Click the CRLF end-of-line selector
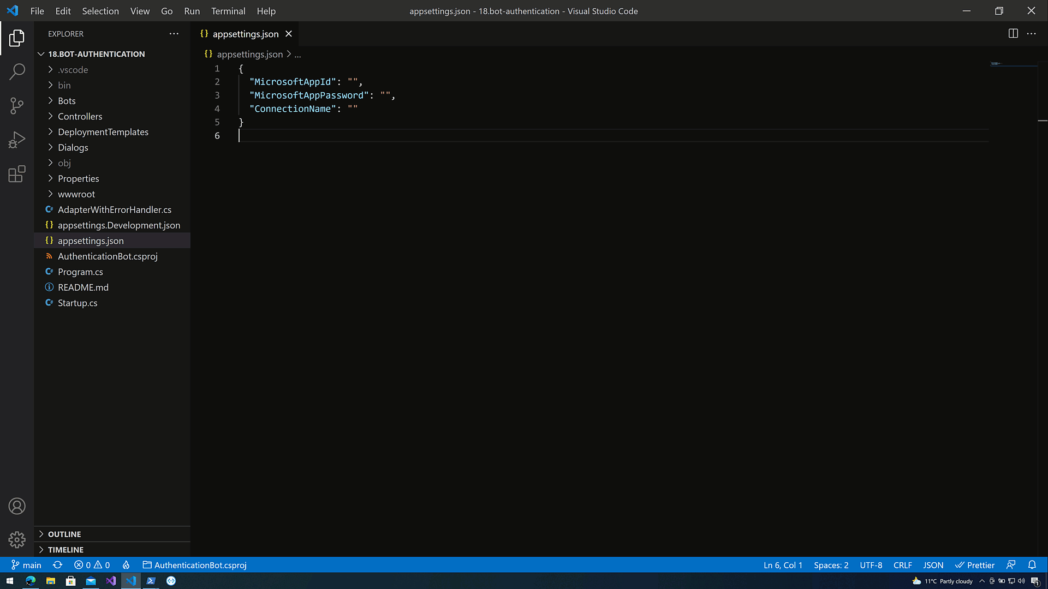Viewport: 1048px width, 589px height. pyautogui.click(x=902, y=565)
